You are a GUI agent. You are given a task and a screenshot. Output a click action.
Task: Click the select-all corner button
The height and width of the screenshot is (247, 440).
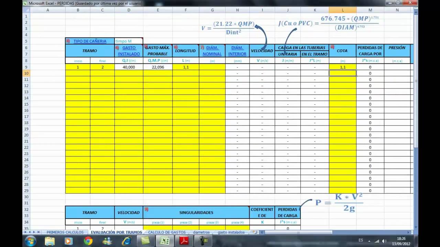(x=26, y=10)
